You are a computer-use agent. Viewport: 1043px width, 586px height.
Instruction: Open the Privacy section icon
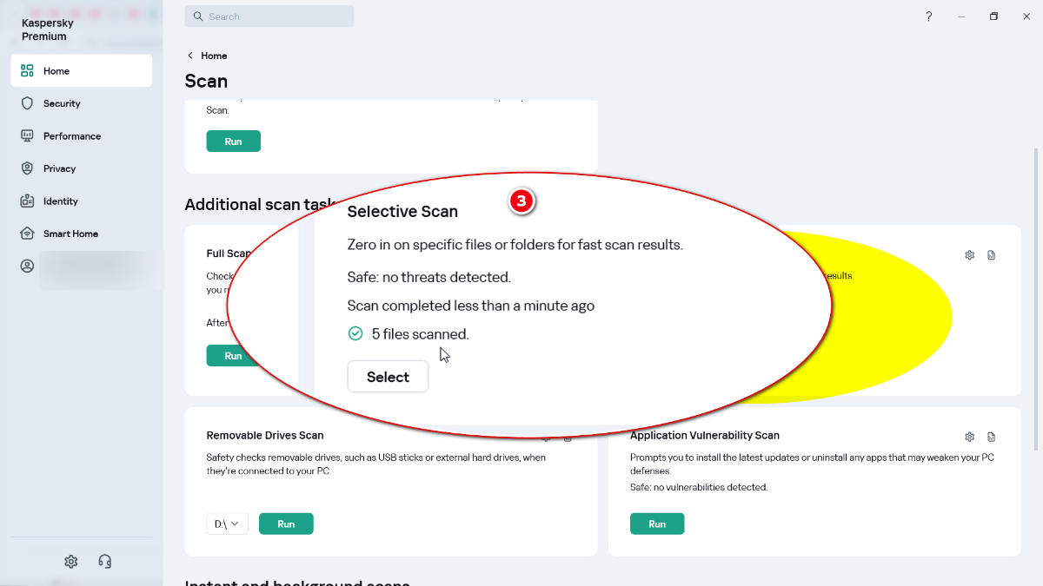pos(27,168)
